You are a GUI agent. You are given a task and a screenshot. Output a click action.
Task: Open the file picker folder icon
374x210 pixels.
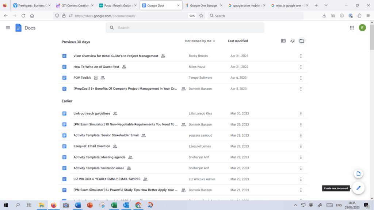302,41
